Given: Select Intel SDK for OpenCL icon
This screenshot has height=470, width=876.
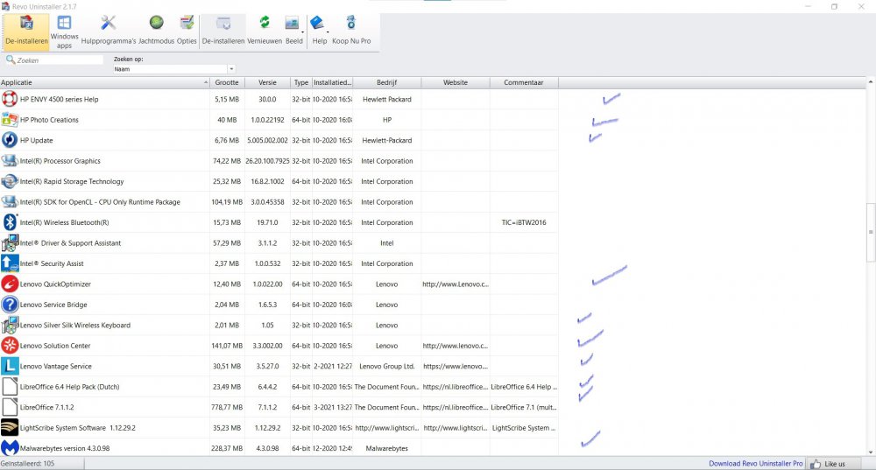Looking at the screenshot, I should [x=10, y=202].
